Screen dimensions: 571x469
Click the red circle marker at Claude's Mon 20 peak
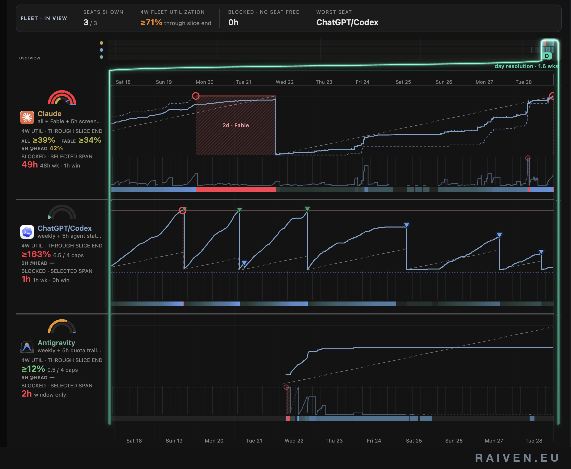[x=196, y=96]
